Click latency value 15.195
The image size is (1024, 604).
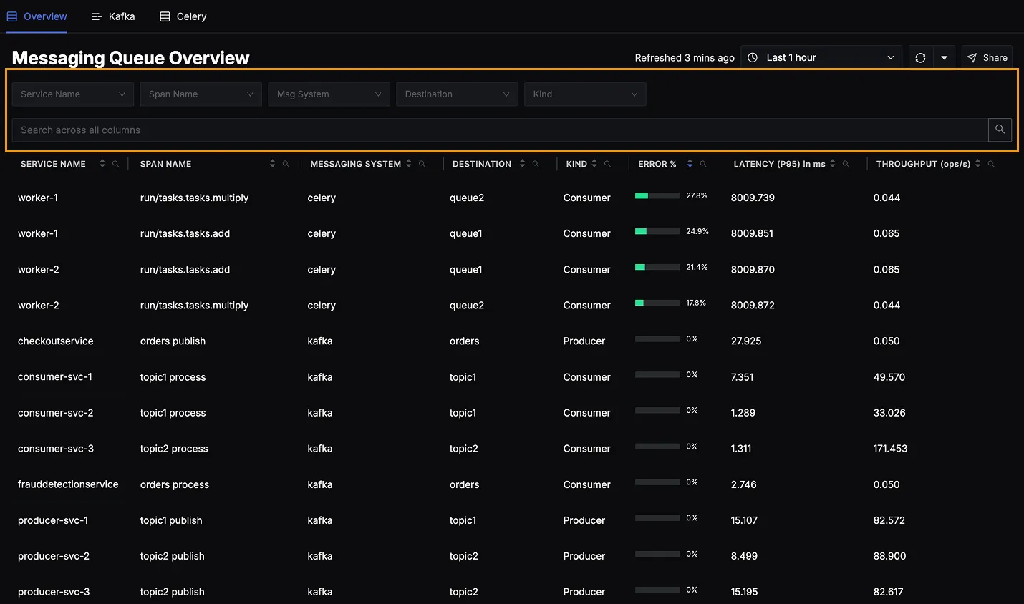tap(745, 591)
